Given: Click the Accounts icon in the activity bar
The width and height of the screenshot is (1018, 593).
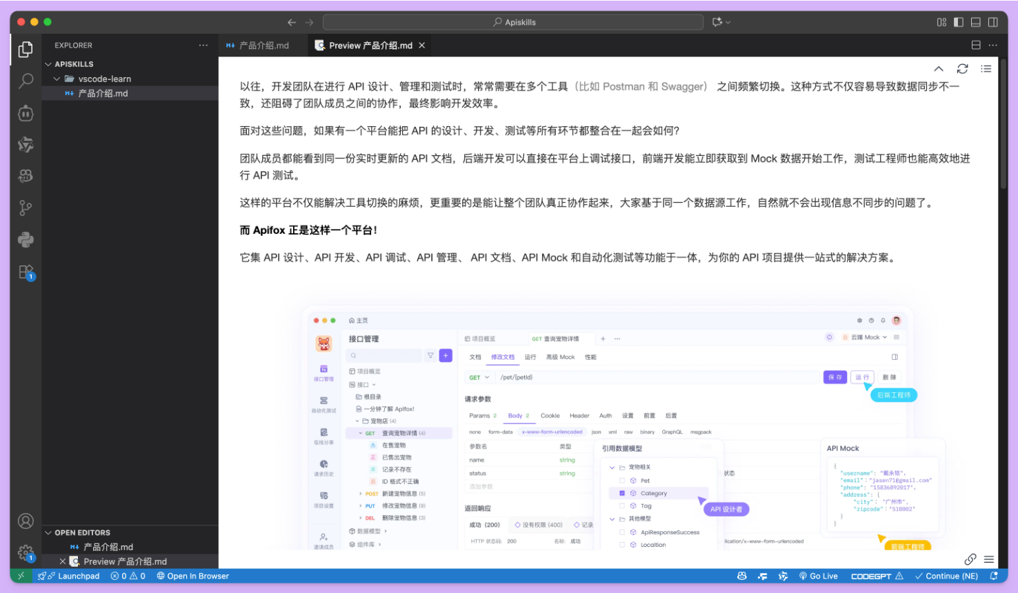Looking at the screenshot, I should [26, 521].
